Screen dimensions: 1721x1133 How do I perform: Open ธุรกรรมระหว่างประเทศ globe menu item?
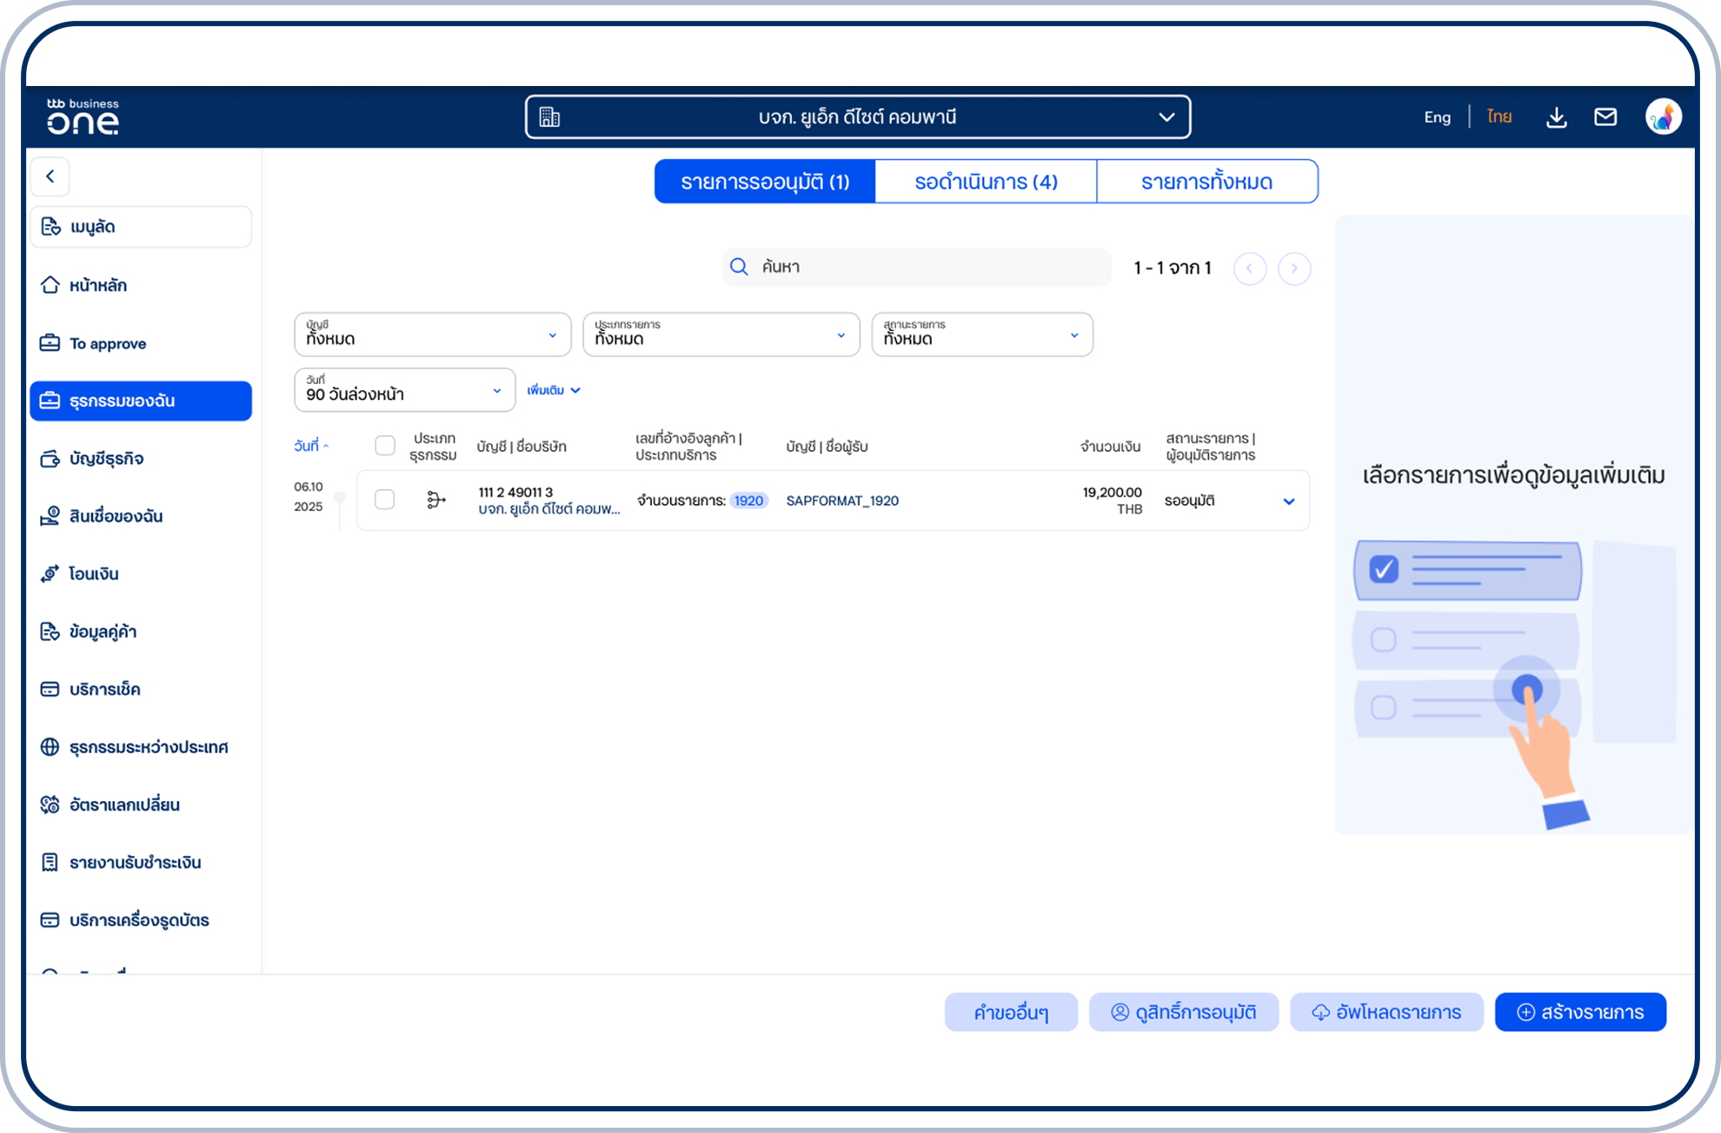[x=148, y=747]
